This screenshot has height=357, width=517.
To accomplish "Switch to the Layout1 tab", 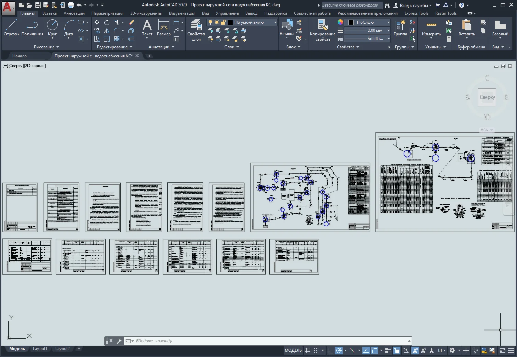I will pos(40,349).
